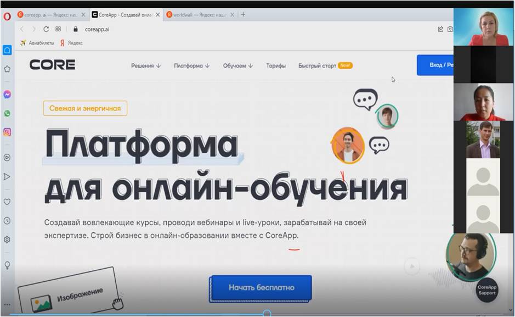Open the My Flow arrow icon in sidebar
This screenshot has width=515, height=317.
point(7,176)
